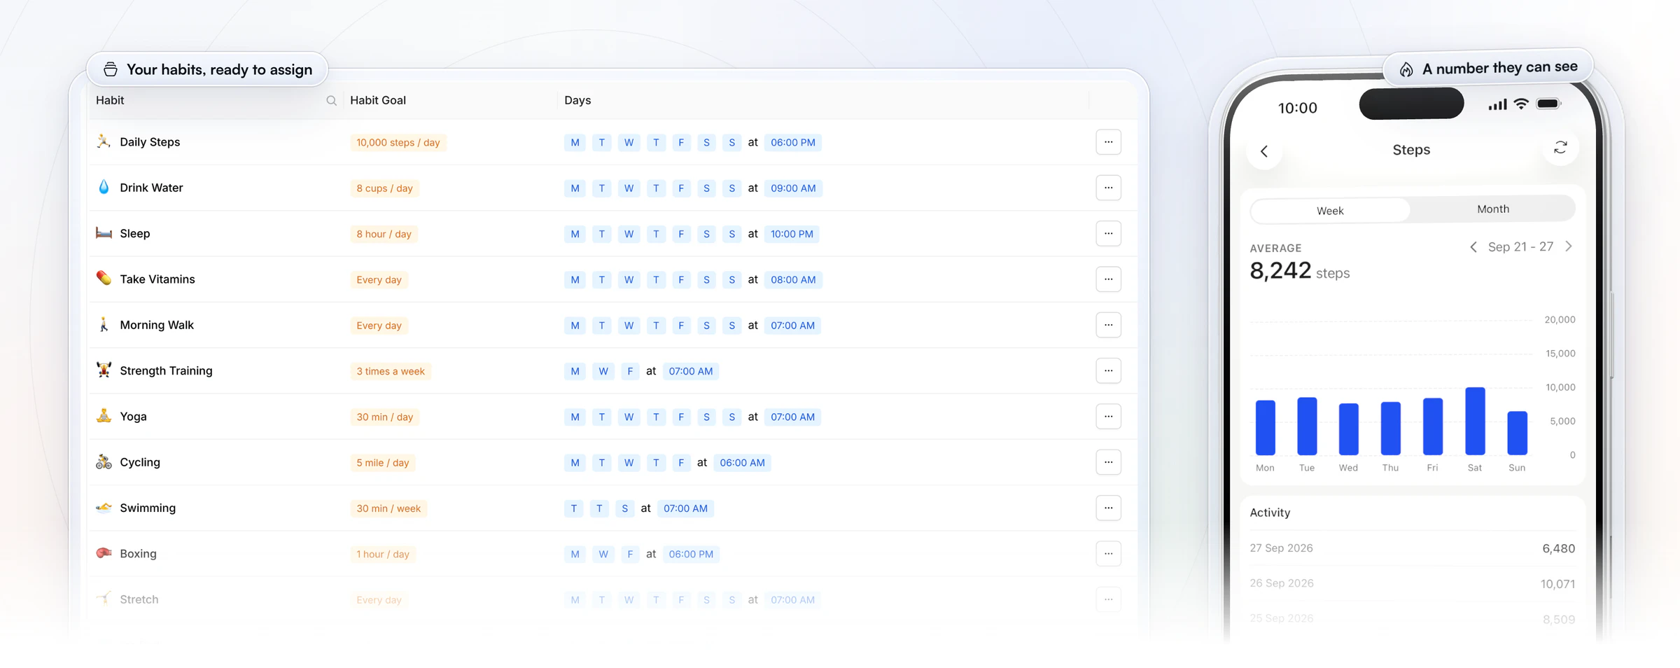Click the 30 min / week goal tag
This screenshot has width=1680, height=668.
point(388,508)
